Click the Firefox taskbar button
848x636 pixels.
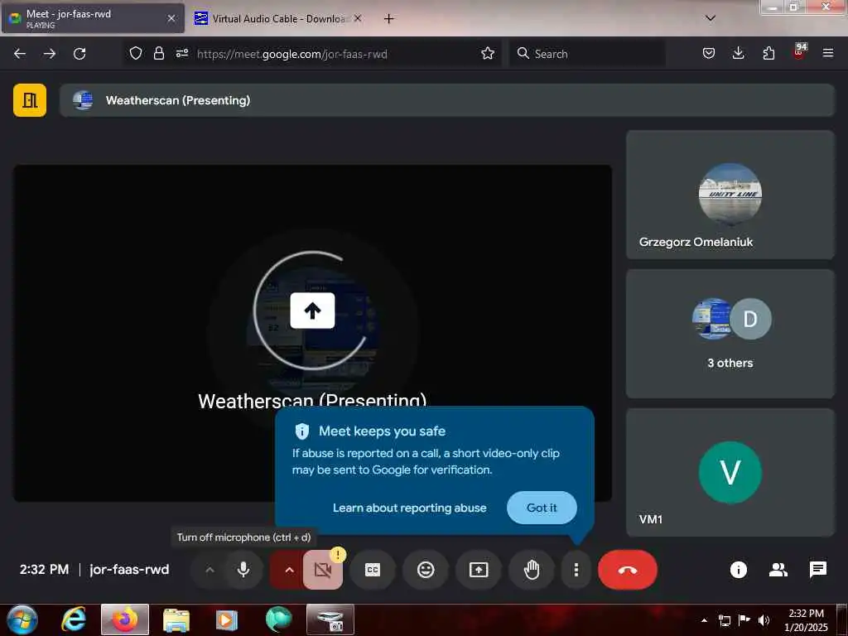[x=125, y=619]
